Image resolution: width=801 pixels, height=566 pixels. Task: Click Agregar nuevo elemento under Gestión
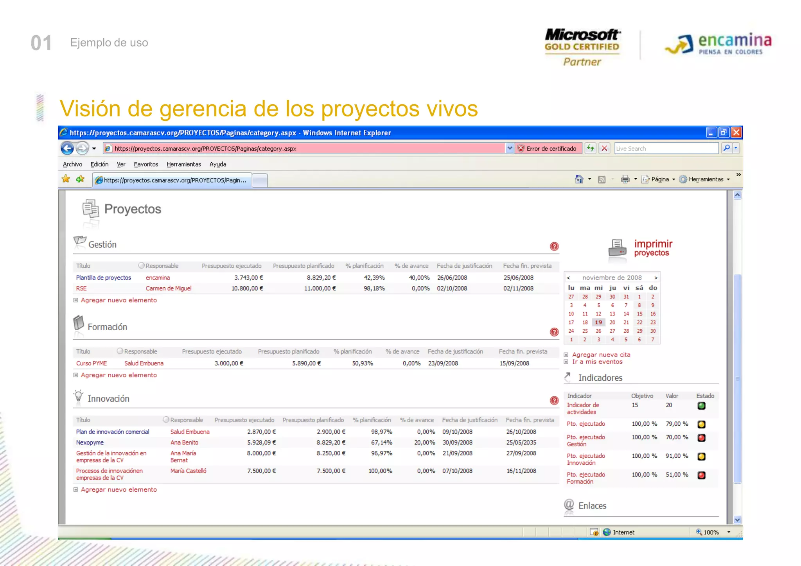[x=119, y=300]
